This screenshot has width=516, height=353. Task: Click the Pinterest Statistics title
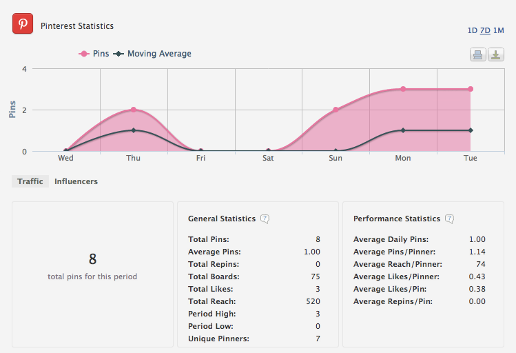coord(77,26)
